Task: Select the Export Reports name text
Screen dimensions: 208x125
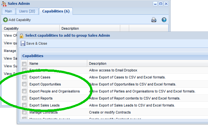Action: [41, 98]
